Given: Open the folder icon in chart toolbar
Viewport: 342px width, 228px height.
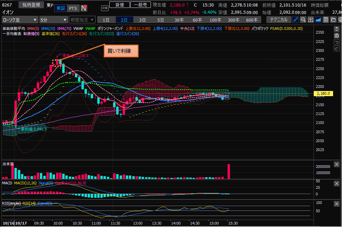Looking at the screenshot, I should [x=333, y=20].
